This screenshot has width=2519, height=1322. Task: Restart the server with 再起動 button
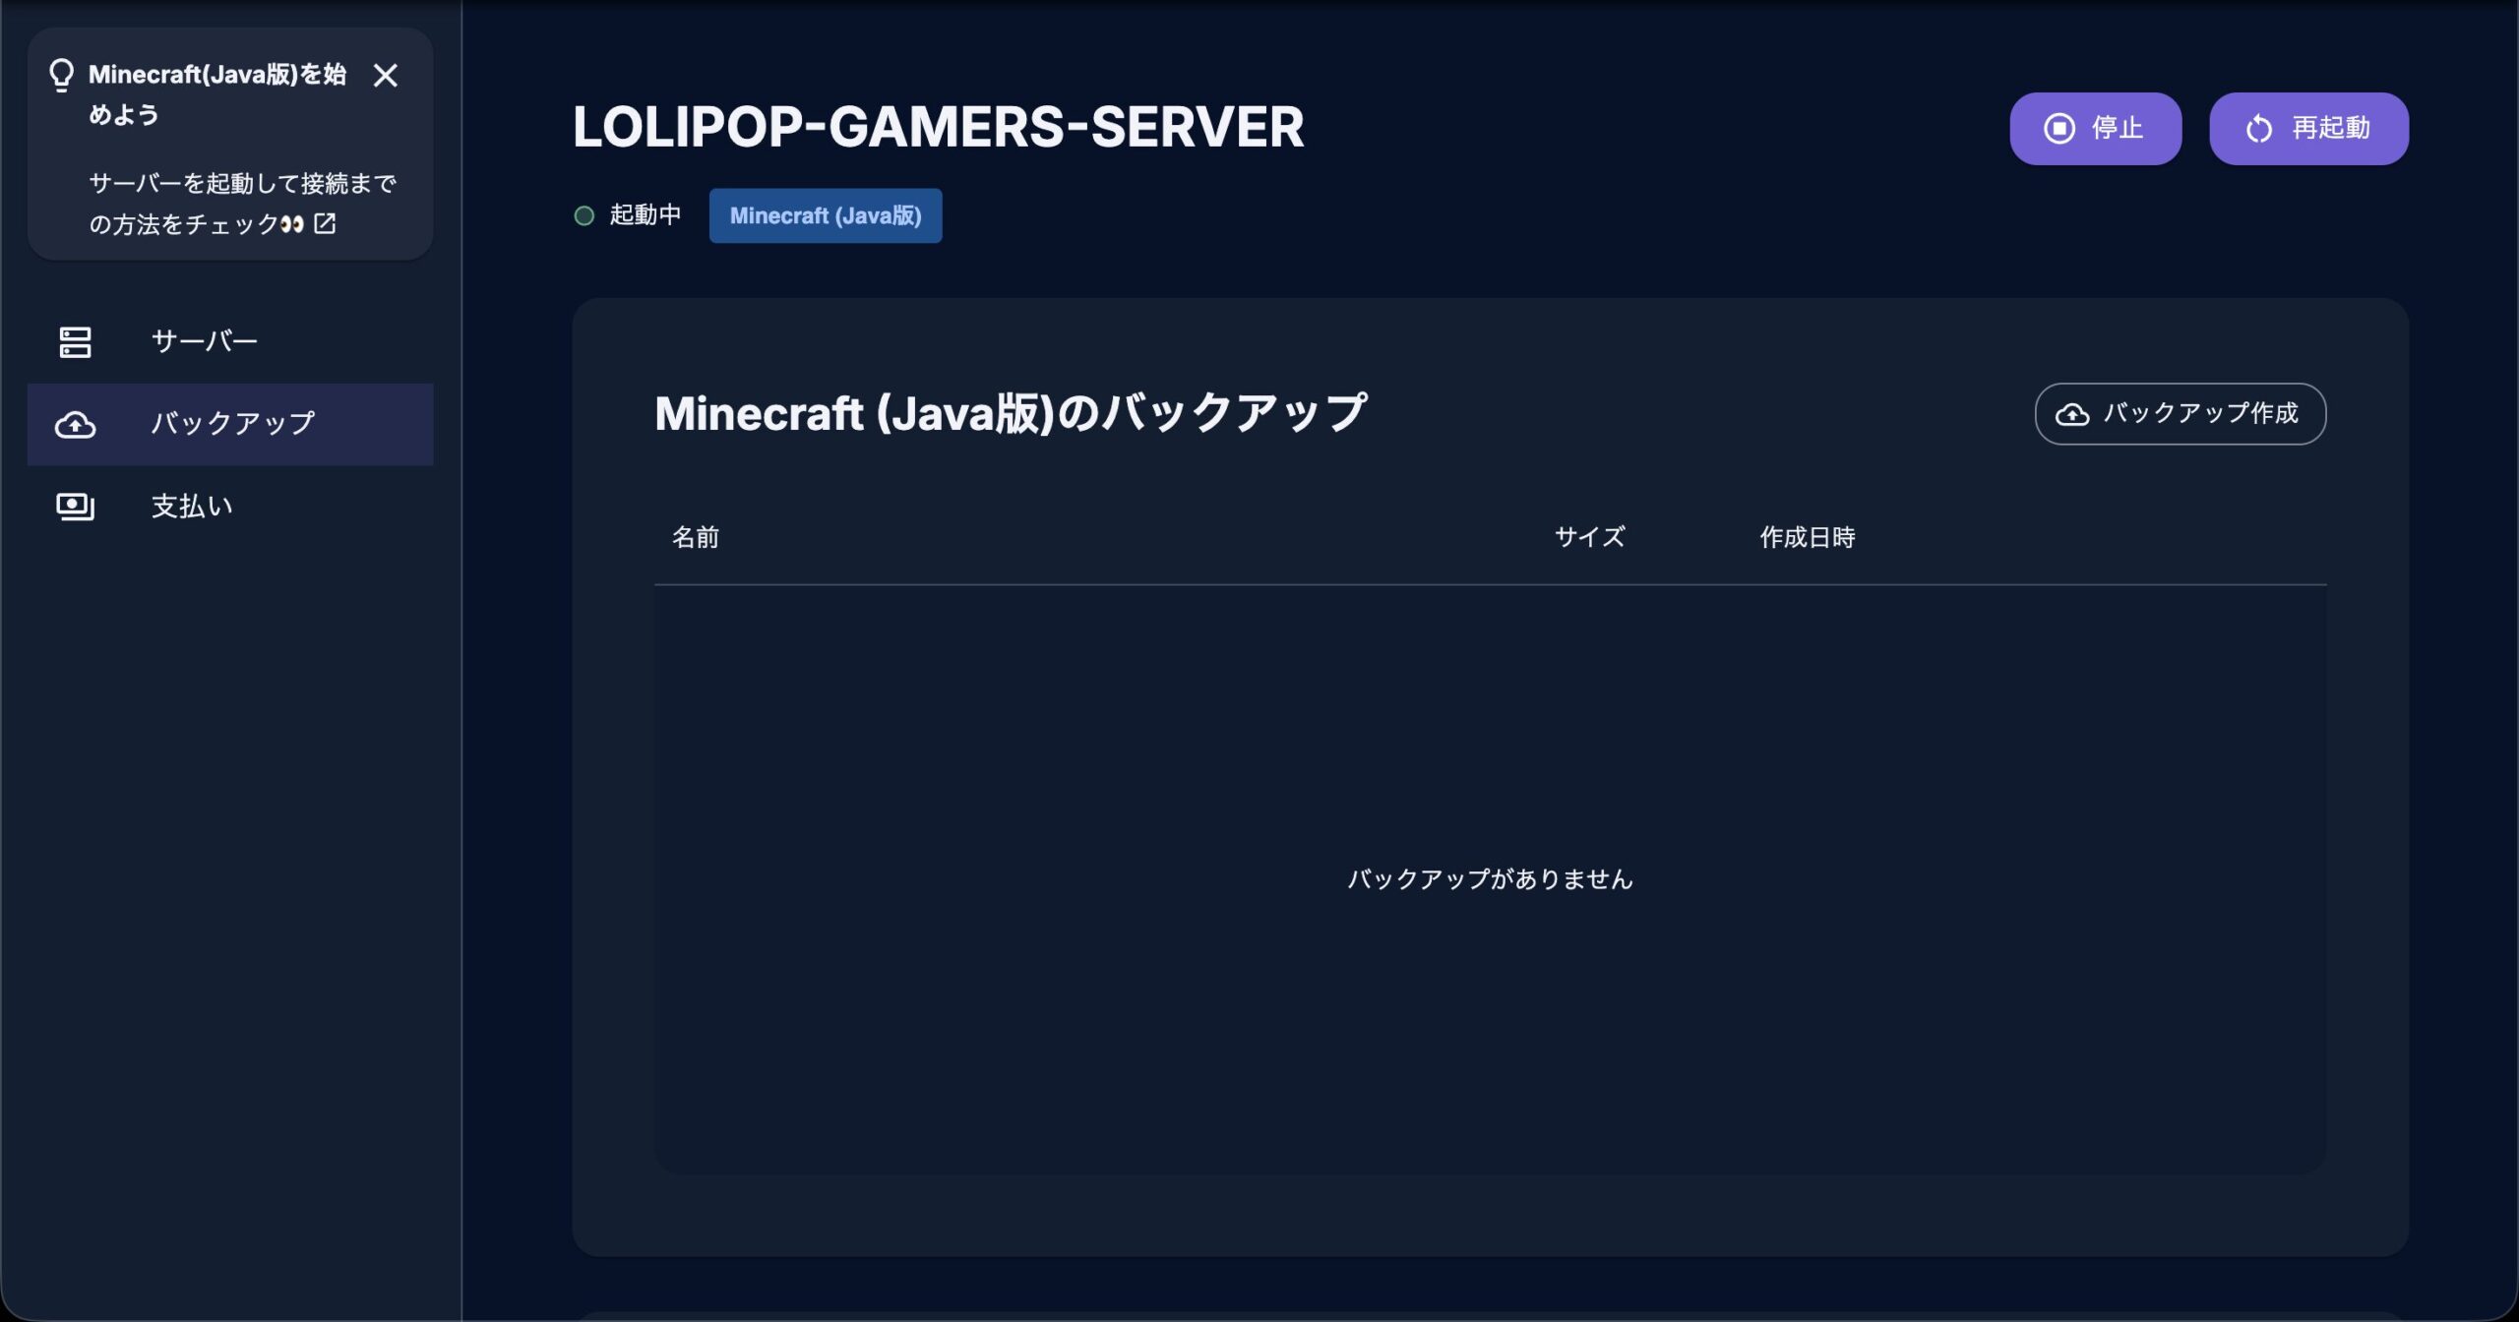(x=2308, y=128)
